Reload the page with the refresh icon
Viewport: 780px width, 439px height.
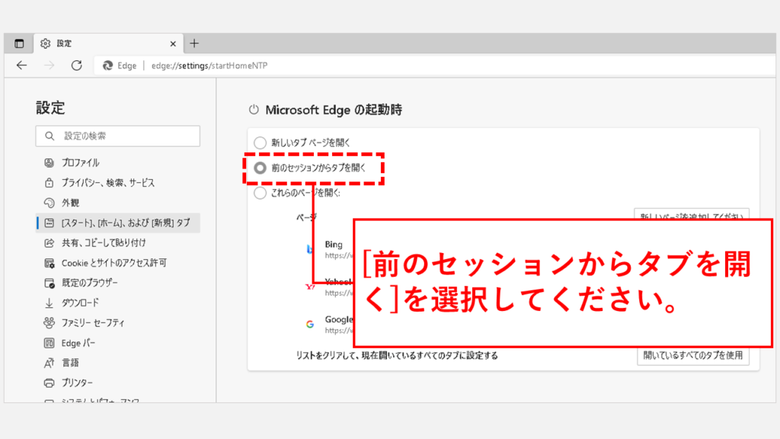pos(76,66)
